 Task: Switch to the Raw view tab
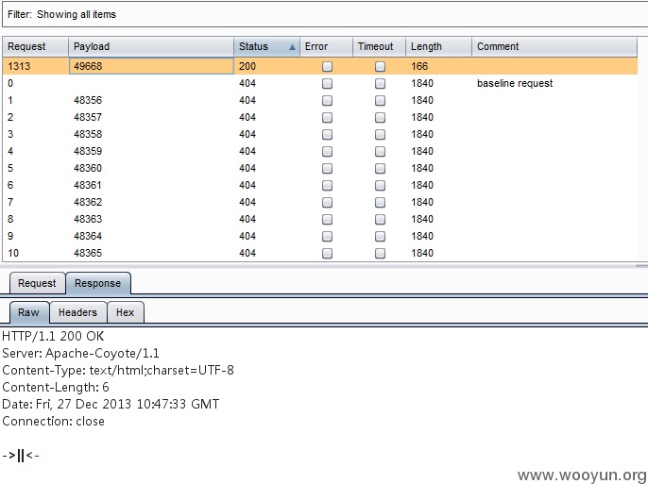29,312
